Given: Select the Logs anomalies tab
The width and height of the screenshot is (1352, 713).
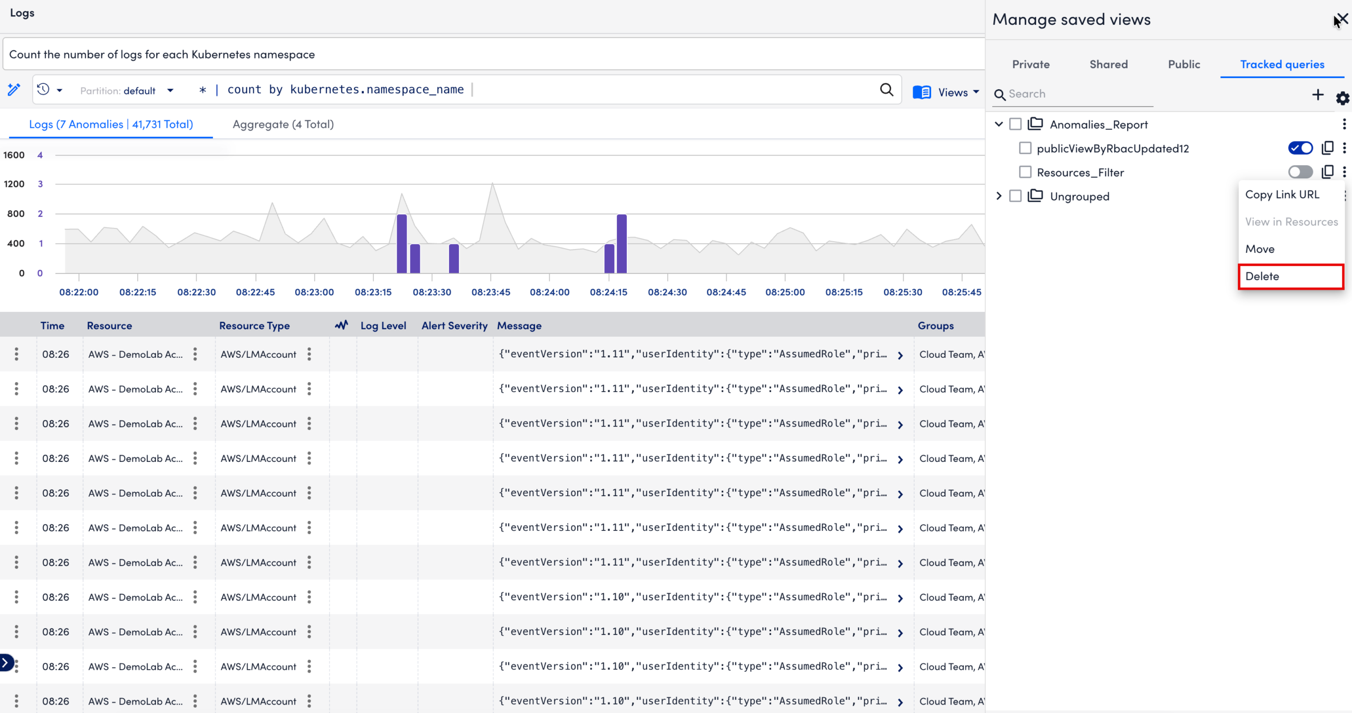Looking at the screenshot, I should [x=111, y=125].
